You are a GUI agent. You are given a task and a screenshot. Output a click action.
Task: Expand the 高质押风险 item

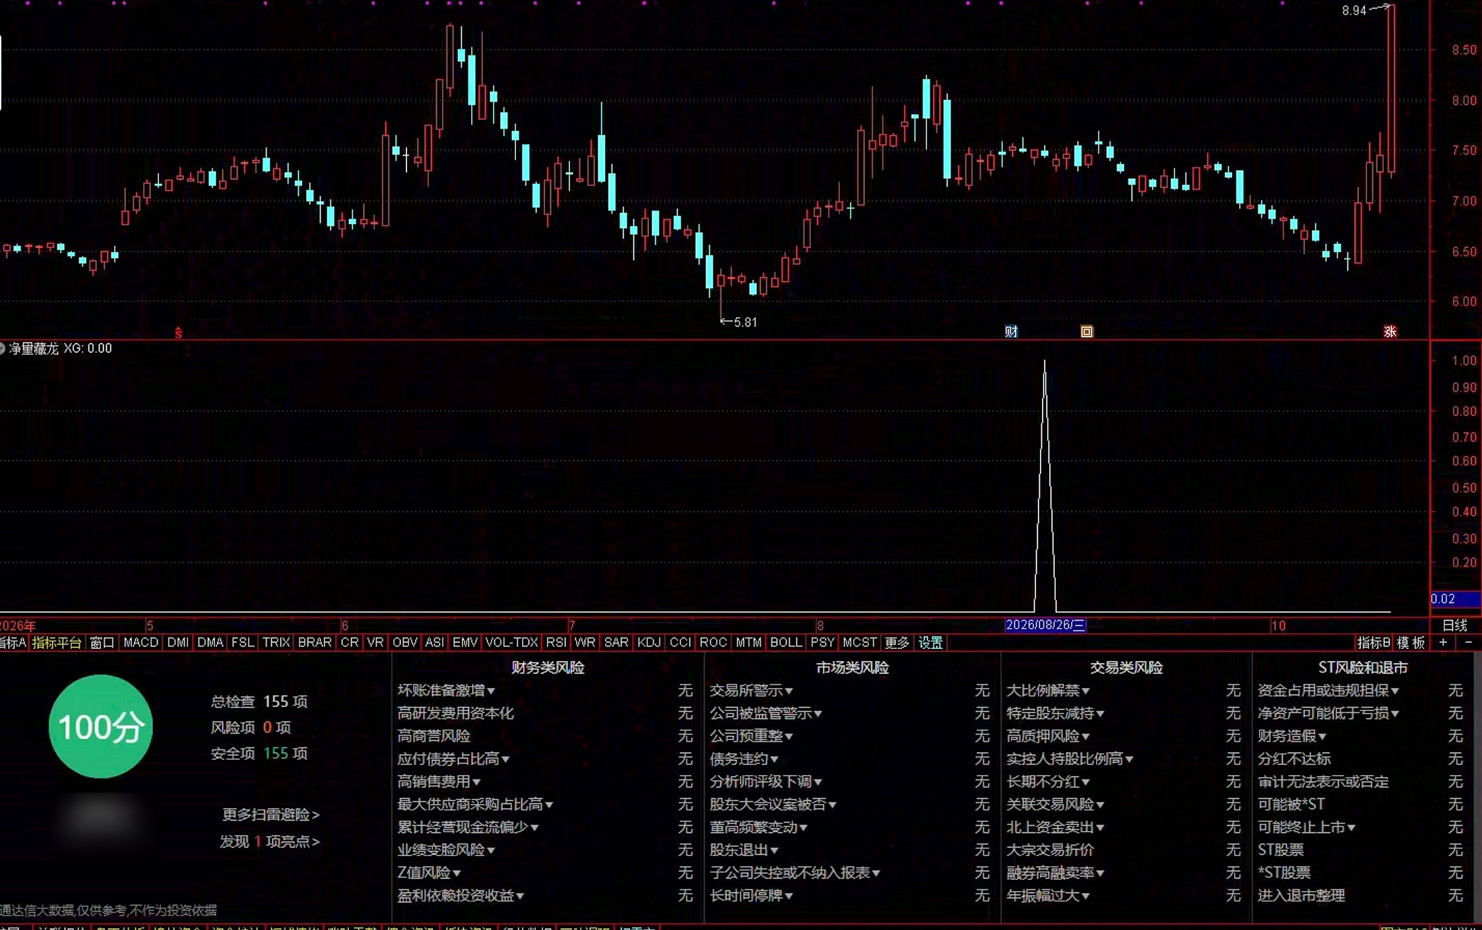(x=1048, y=736)
